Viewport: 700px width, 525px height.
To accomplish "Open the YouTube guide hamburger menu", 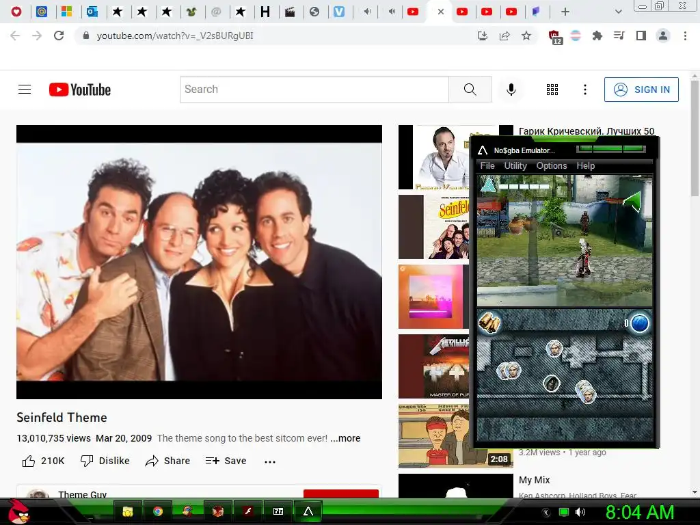I will (25, 90).
